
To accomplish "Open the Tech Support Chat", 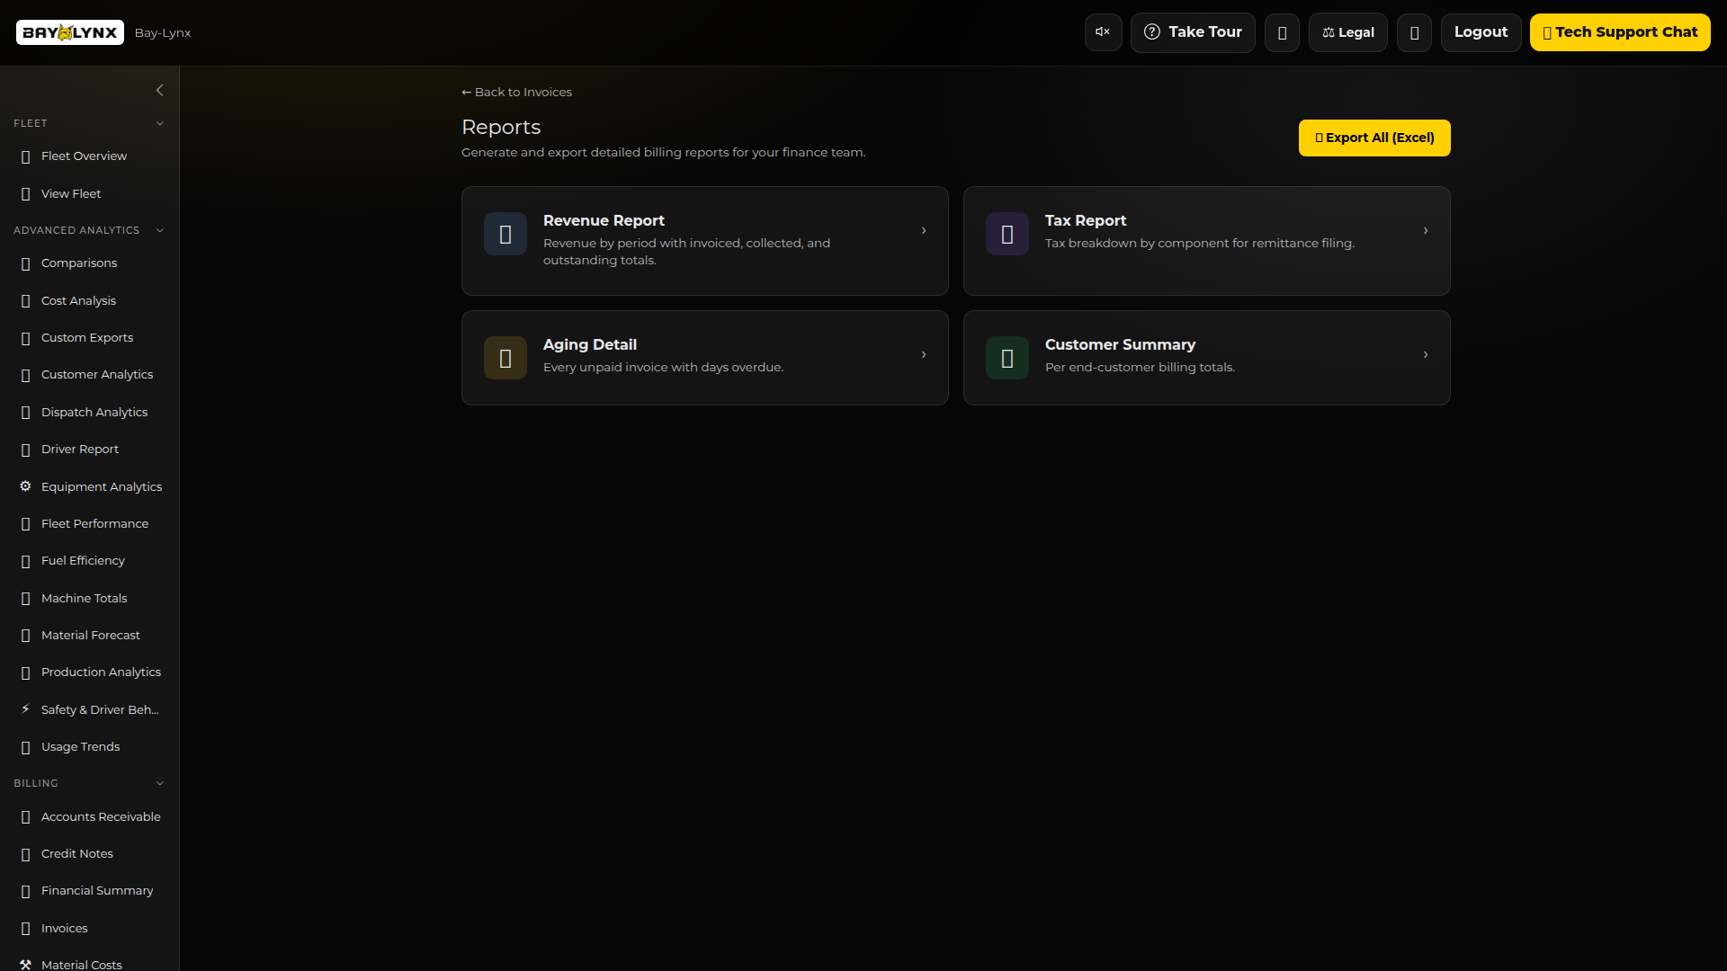I will pyautogui.click(x=1619, y=32).
